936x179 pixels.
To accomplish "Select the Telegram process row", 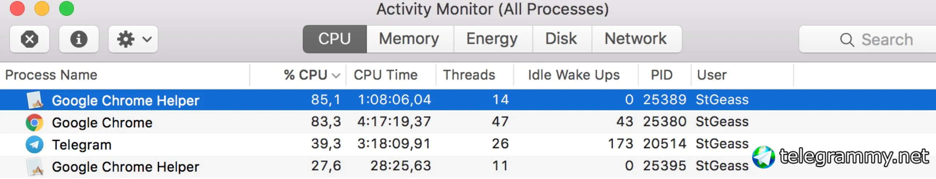I will (x=468, y=144).
